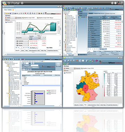The height and width of the screenshot is (132, 125).
Task: Go to next page in Geo Sales pager
Action: pyautogui.click(x=26, y=48)
